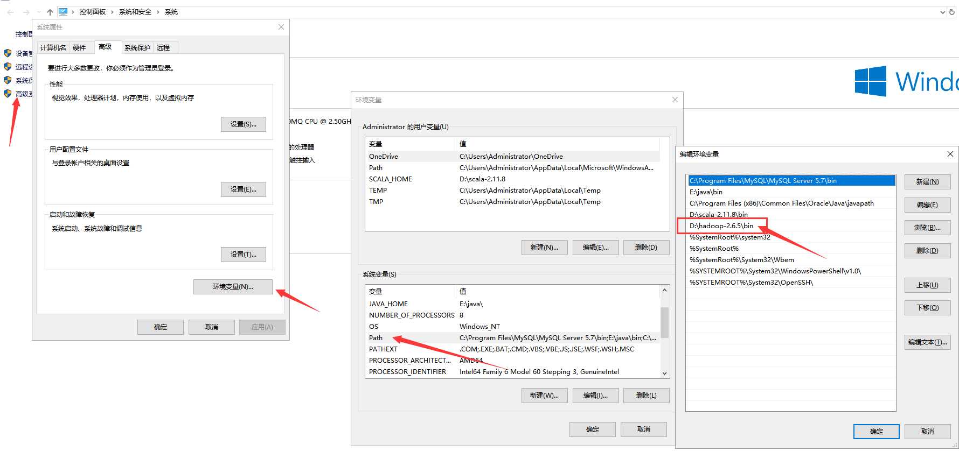Close the 系统属性 window

tap(281, 27)
